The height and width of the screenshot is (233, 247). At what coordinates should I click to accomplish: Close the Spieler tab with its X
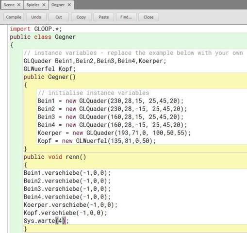(x=44, y=5)
